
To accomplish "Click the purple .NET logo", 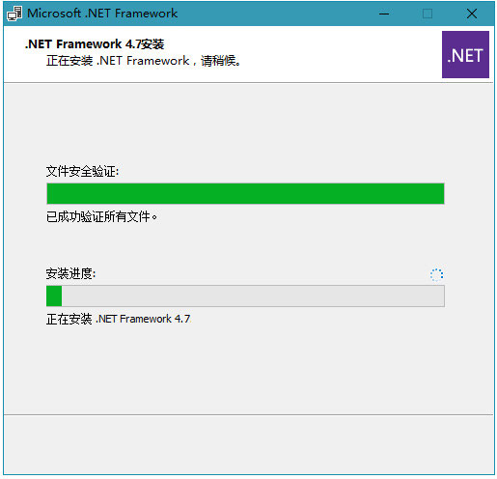I will (x=465, y=54).
